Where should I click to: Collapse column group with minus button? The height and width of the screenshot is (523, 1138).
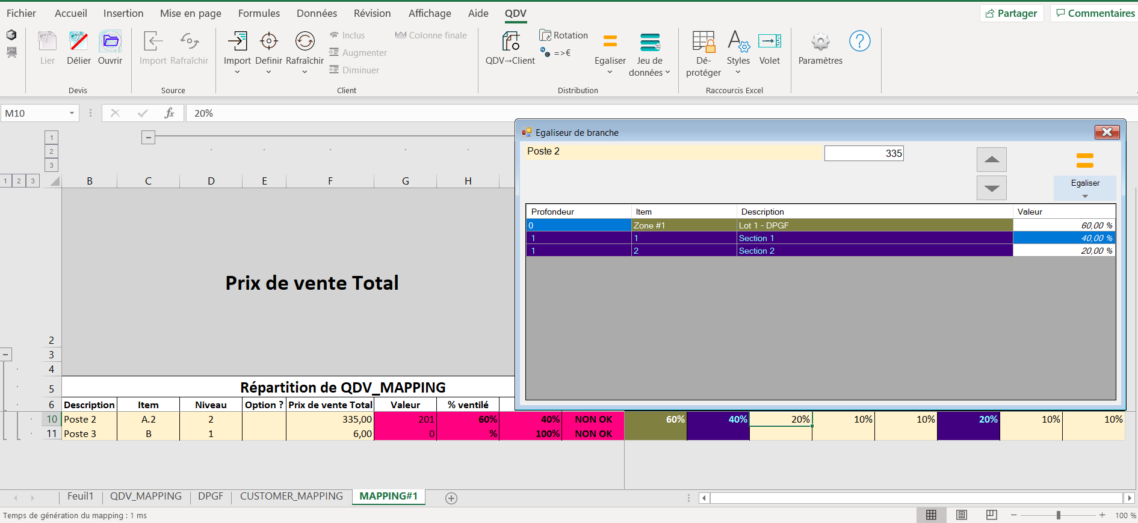click(x=148, y=137)
